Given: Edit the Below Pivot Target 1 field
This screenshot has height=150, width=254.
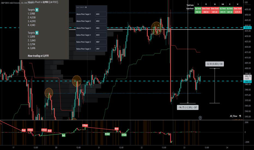Looking at the screenshot, I should (x=101, y=35).
